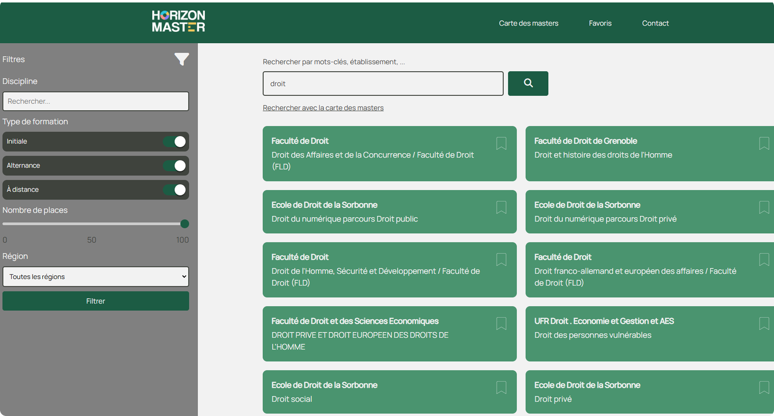Bookmark the Droit social master card
Viewport: 774px width, 416px height.
[x=501, y=388]
